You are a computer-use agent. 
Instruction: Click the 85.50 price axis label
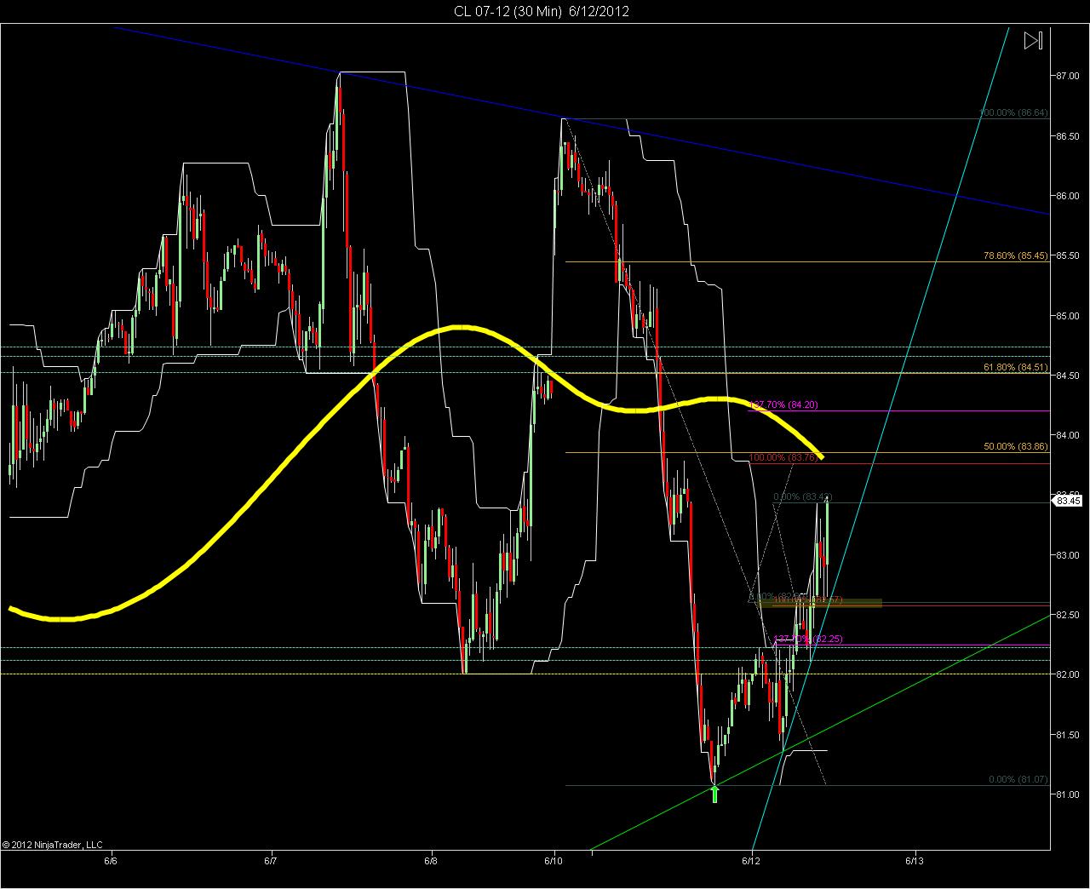(1068, 255)
